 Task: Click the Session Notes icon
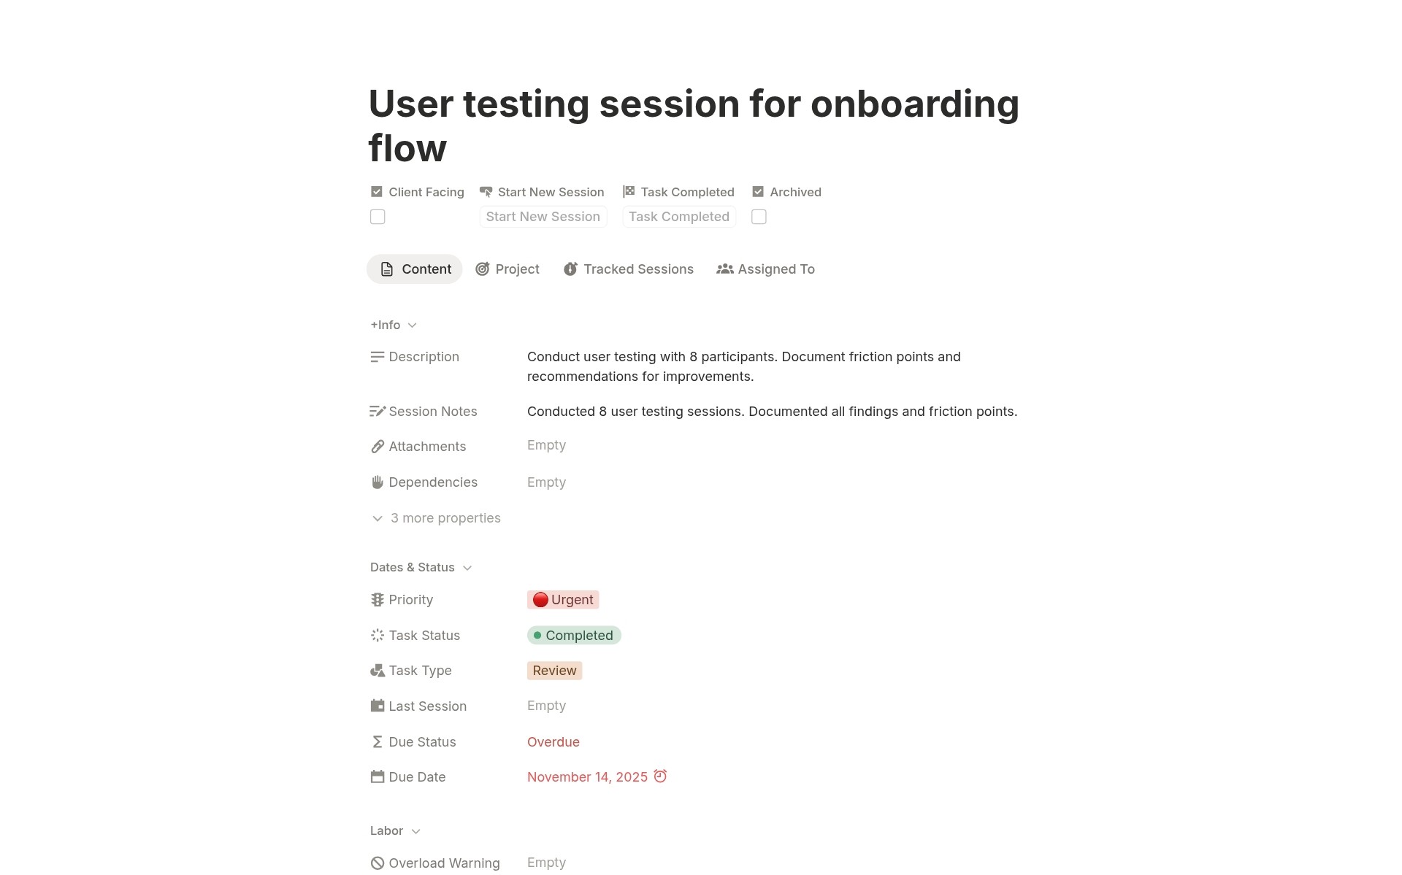[377, 411]
